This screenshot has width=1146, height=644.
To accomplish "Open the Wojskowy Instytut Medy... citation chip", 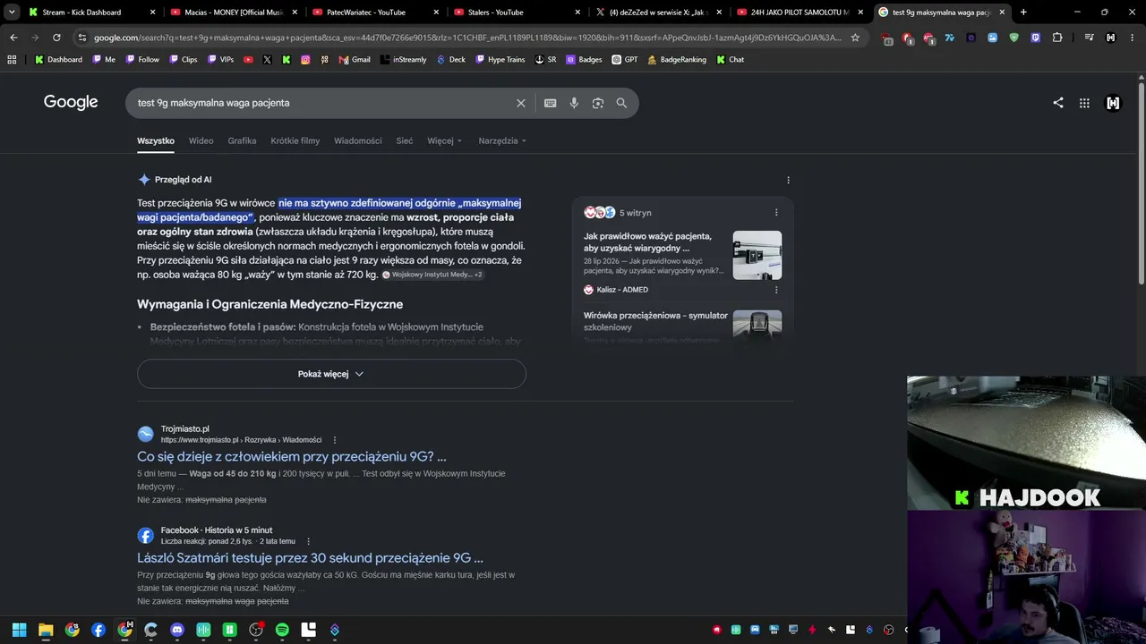I will click(432, 275).
